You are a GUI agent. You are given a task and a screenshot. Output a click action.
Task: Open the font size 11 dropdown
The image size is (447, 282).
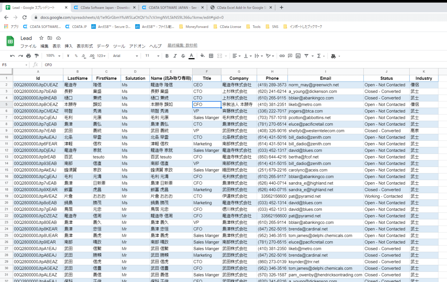152,56
